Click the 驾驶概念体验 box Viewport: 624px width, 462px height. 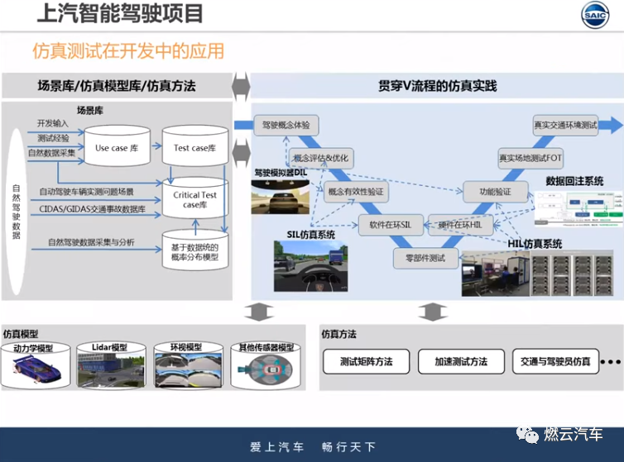[x=286, y=126]
